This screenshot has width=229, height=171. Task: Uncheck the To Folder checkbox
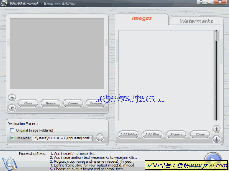[12, 138]
